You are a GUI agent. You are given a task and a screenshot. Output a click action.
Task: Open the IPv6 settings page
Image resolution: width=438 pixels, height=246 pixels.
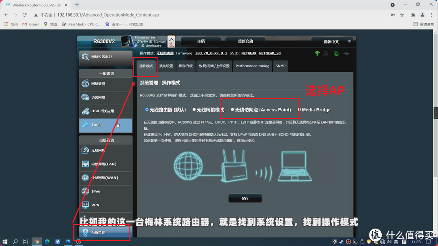point(105,192)
